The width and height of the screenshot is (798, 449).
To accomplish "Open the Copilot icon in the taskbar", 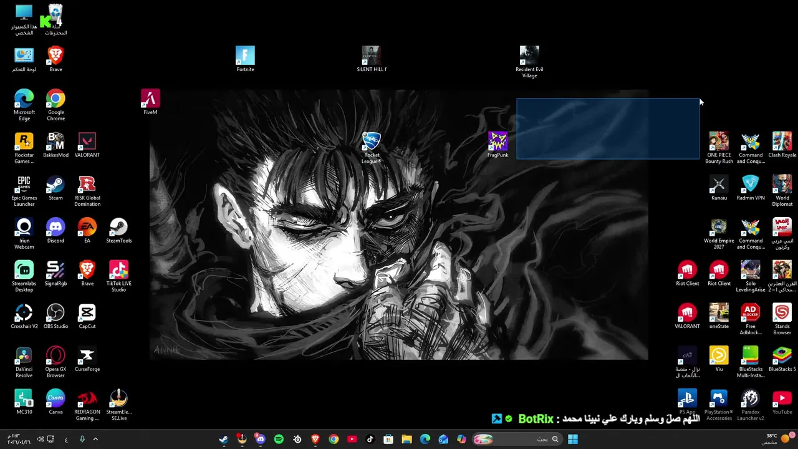I will [461, 439].
